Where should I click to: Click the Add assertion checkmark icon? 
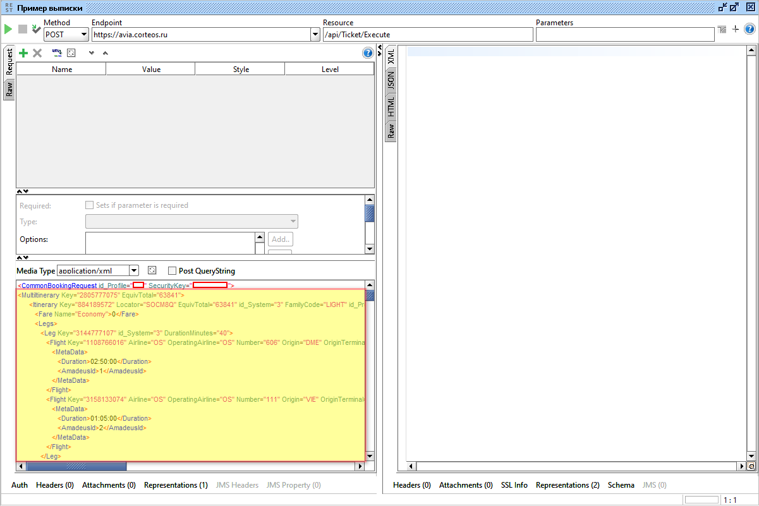point(36,29)
